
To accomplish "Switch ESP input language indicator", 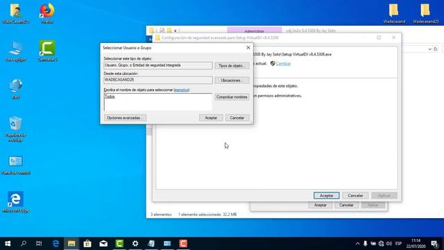I will click(398, 244).
